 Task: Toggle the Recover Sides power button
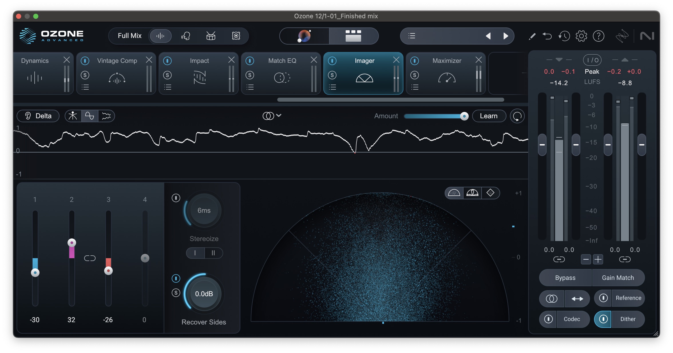(x=176, y=278)
